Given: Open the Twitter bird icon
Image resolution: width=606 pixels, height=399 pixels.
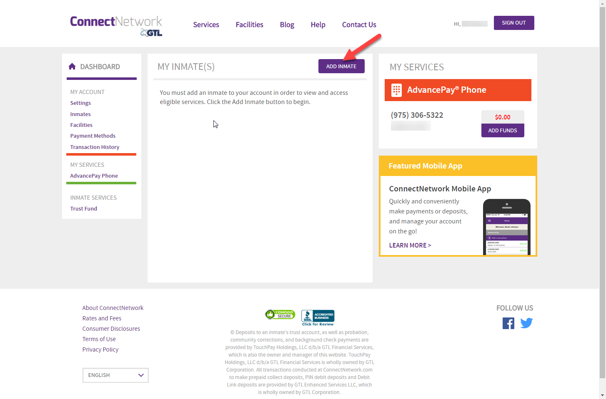Looking at the screenshot, I should pyautogui.click(x=526, y=323).
